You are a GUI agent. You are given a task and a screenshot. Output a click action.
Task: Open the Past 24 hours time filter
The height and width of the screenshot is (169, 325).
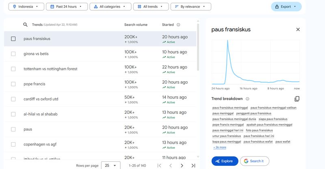[x=67, y=6]
